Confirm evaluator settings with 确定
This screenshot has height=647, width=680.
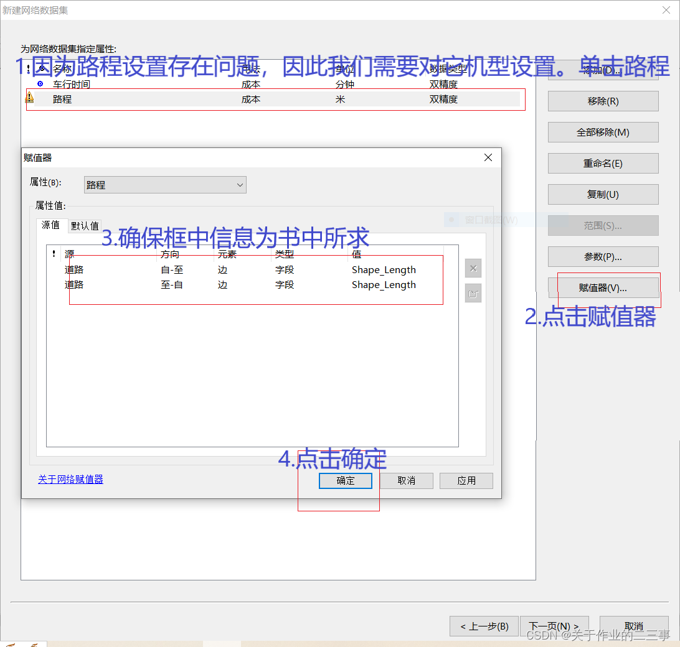(345, 480)
